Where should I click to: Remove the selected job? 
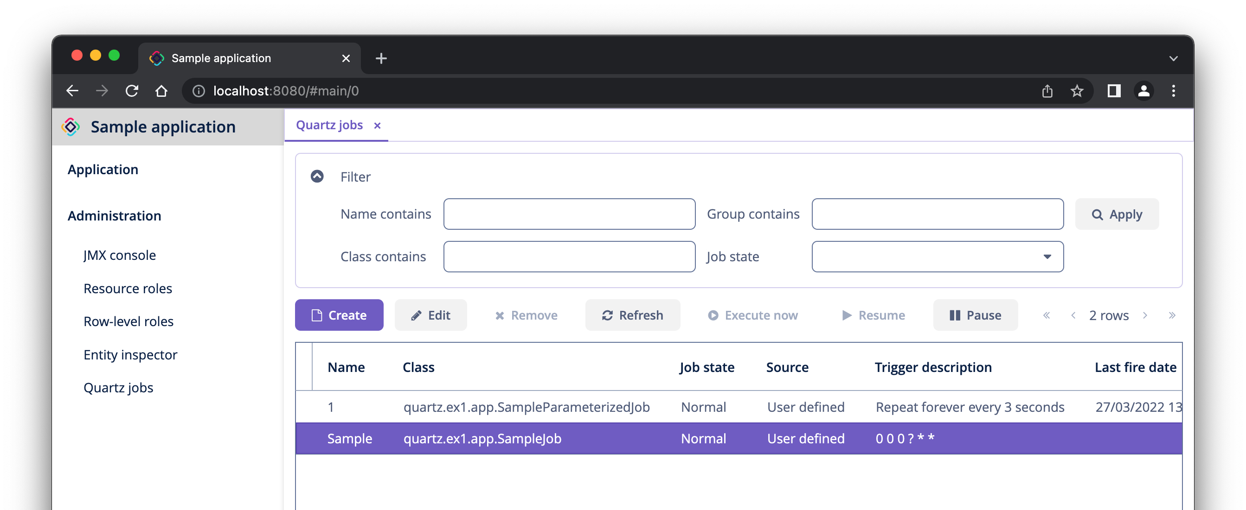[x=526, y=315]
